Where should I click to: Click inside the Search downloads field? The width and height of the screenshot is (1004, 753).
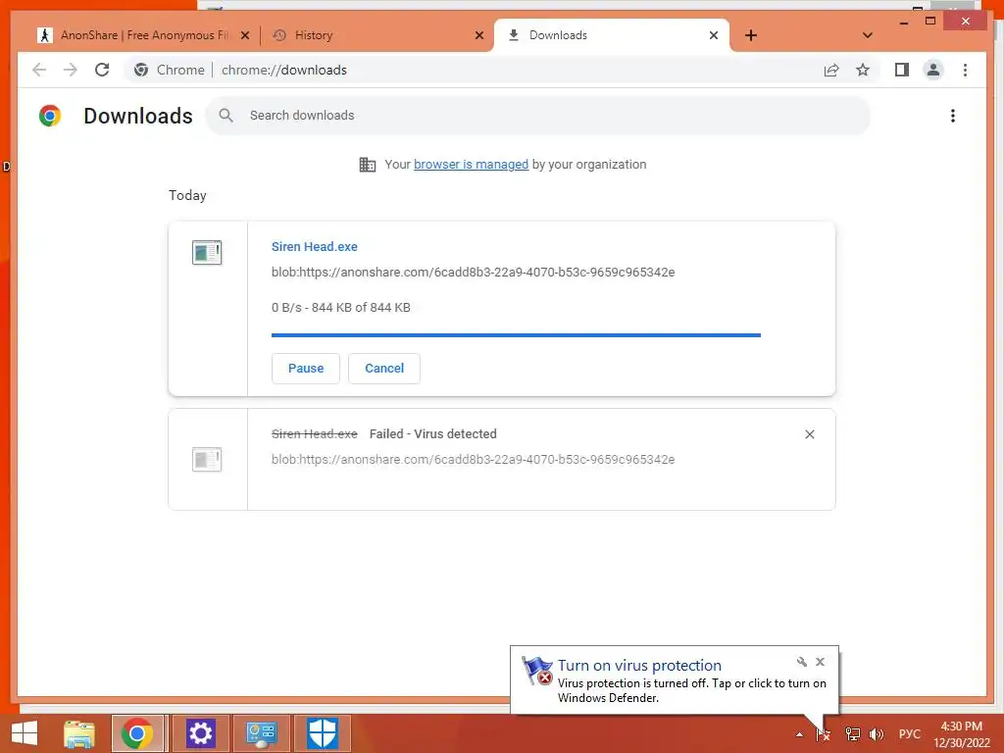pyautogui.click(x=538, y=116)
